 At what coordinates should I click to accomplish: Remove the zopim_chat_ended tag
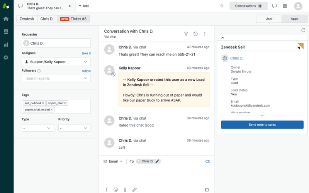tap(52, 110)
